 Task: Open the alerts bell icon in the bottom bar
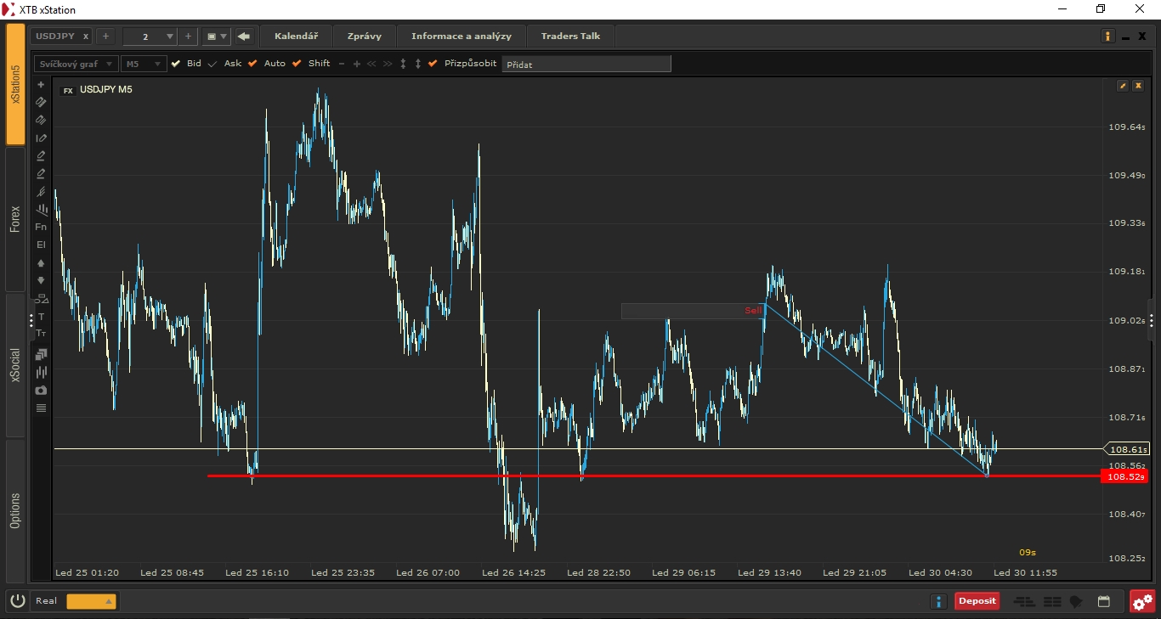(x=1077, y=601)
